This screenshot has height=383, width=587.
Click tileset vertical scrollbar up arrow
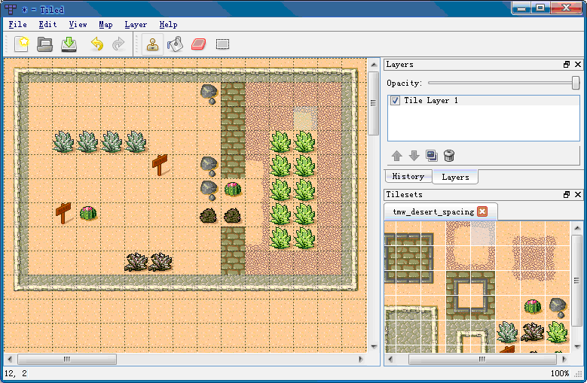[577, 228]
